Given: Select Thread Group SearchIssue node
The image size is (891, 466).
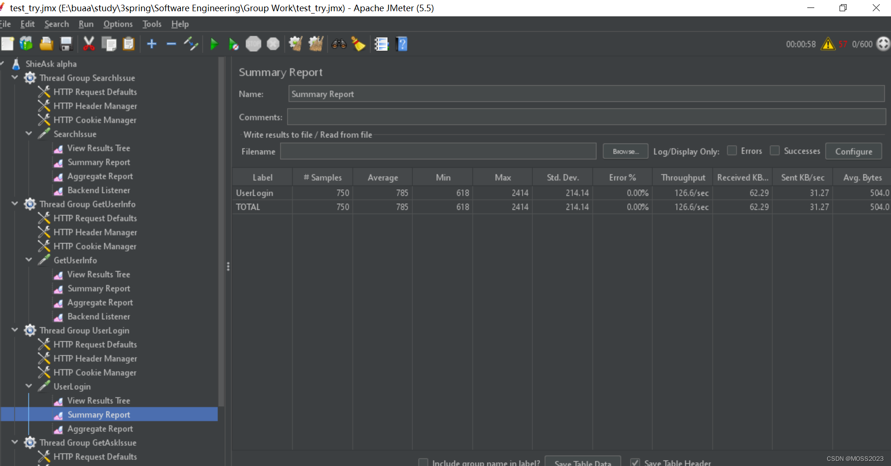Looking at the screenshot, I should coord(87,78).
